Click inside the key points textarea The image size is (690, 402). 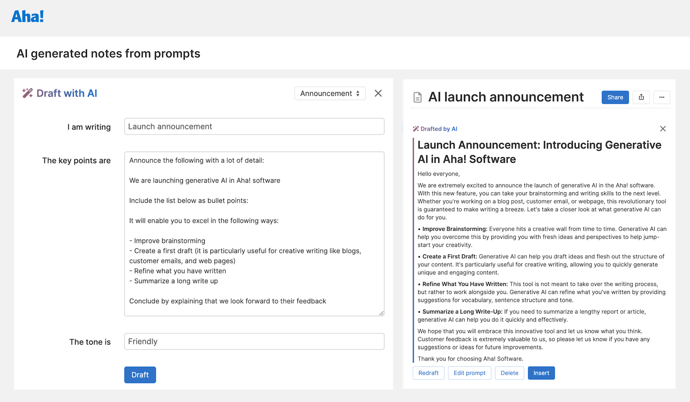254,234
